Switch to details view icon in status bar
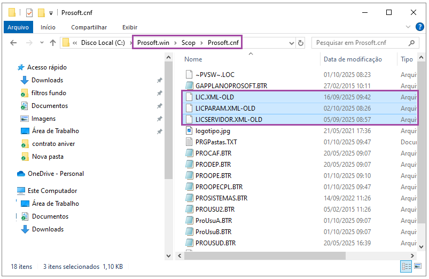 click(x=406, y=266)
